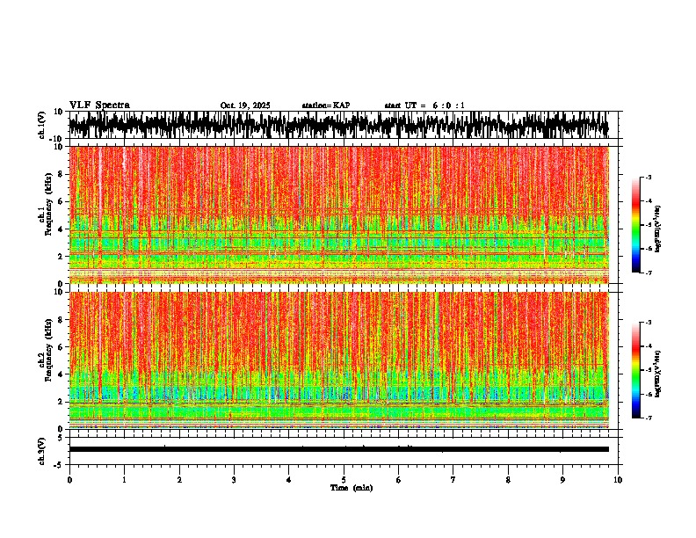This screenshot has height=538, width=696.
Task: Click inside the ch.1 spectrogram panel
Action: coord(338,214)
